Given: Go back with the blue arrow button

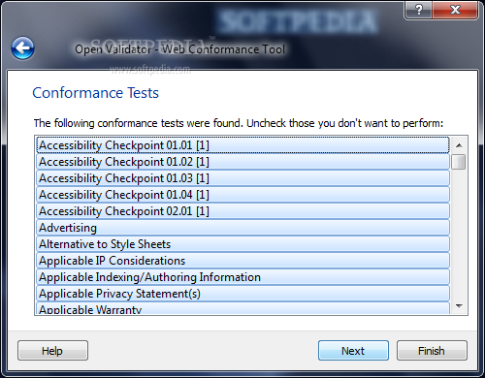Looking at the screenshot, I should [22, 48].
